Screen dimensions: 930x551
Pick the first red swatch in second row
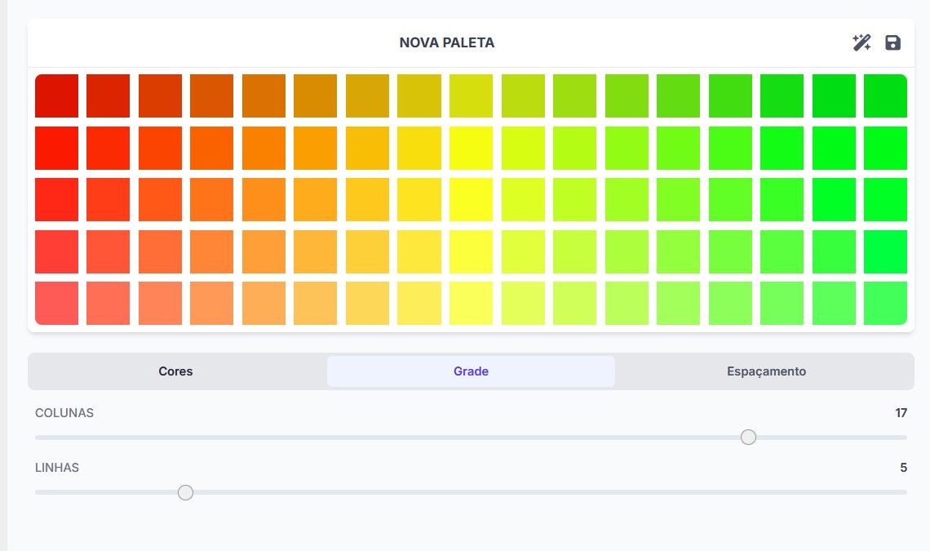point(56,148)
